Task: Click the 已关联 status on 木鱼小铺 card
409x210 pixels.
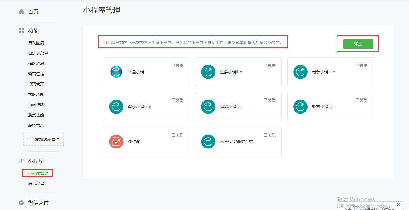Action: [177, 65]
